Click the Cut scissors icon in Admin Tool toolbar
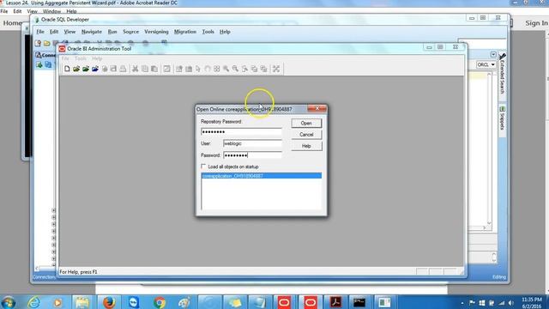 pyautogui.click(x=135, y=69)
